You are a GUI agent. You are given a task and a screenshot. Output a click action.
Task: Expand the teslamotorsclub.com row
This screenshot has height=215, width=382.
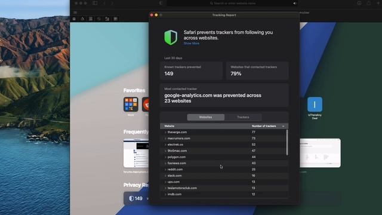tap(165, 188)
